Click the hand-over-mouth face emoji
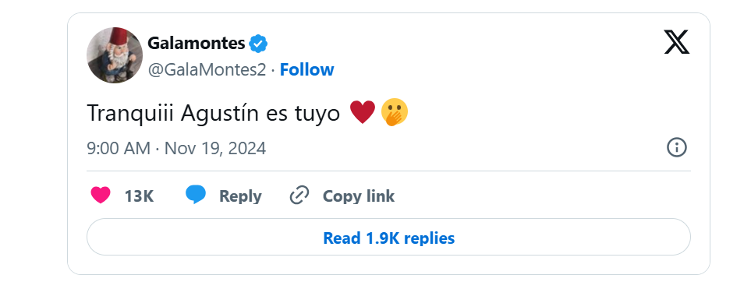751x289 pixels. click(x=394, y=113)
